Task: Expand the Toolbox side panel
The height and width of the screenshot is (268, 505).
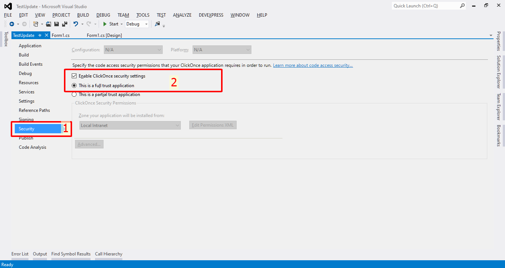Action: click(6, 39)
